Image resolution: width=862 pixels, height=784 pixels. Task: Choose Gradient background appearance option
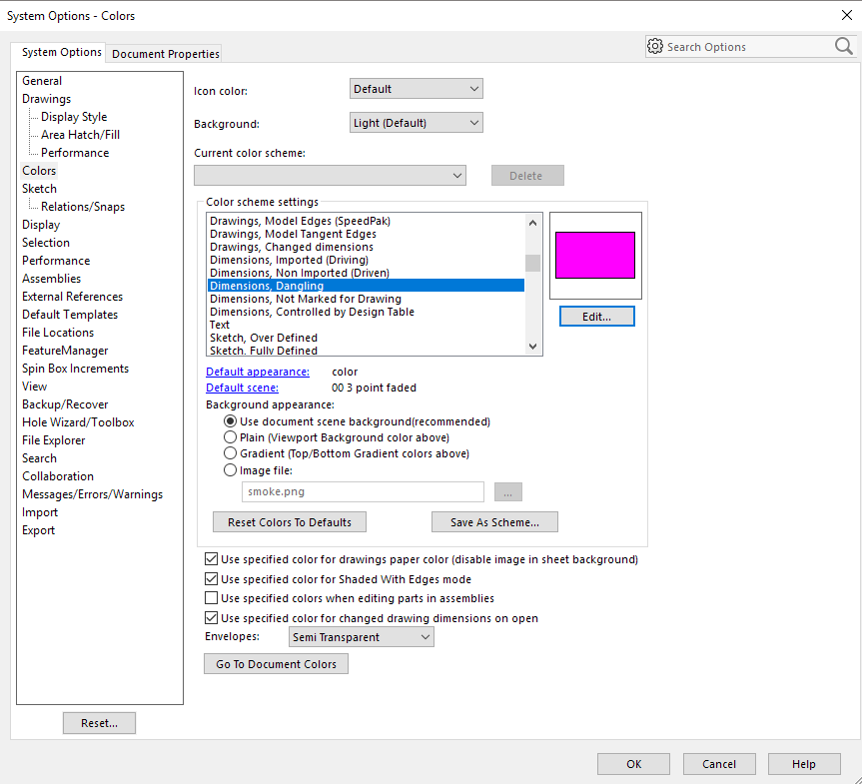[231, 453]
